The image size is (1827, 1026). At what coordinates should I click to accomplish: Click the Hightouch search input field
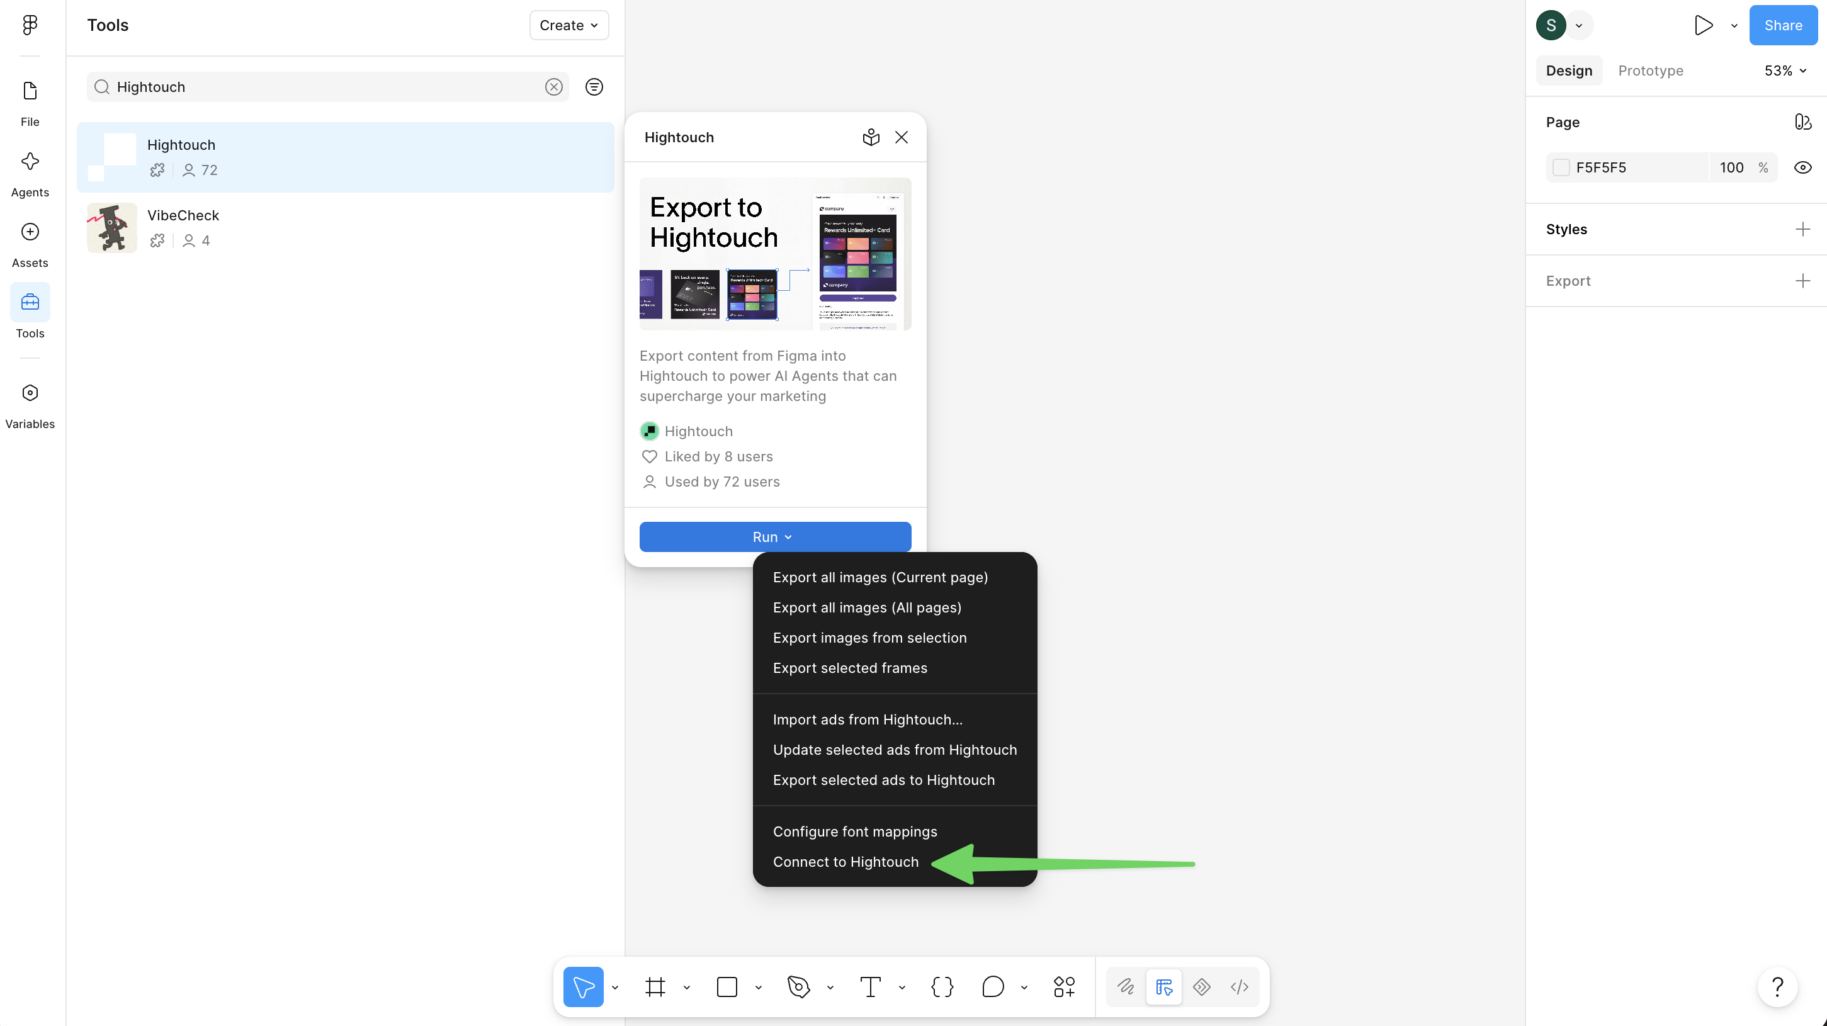pyautogui.click(x=327, y=86)
